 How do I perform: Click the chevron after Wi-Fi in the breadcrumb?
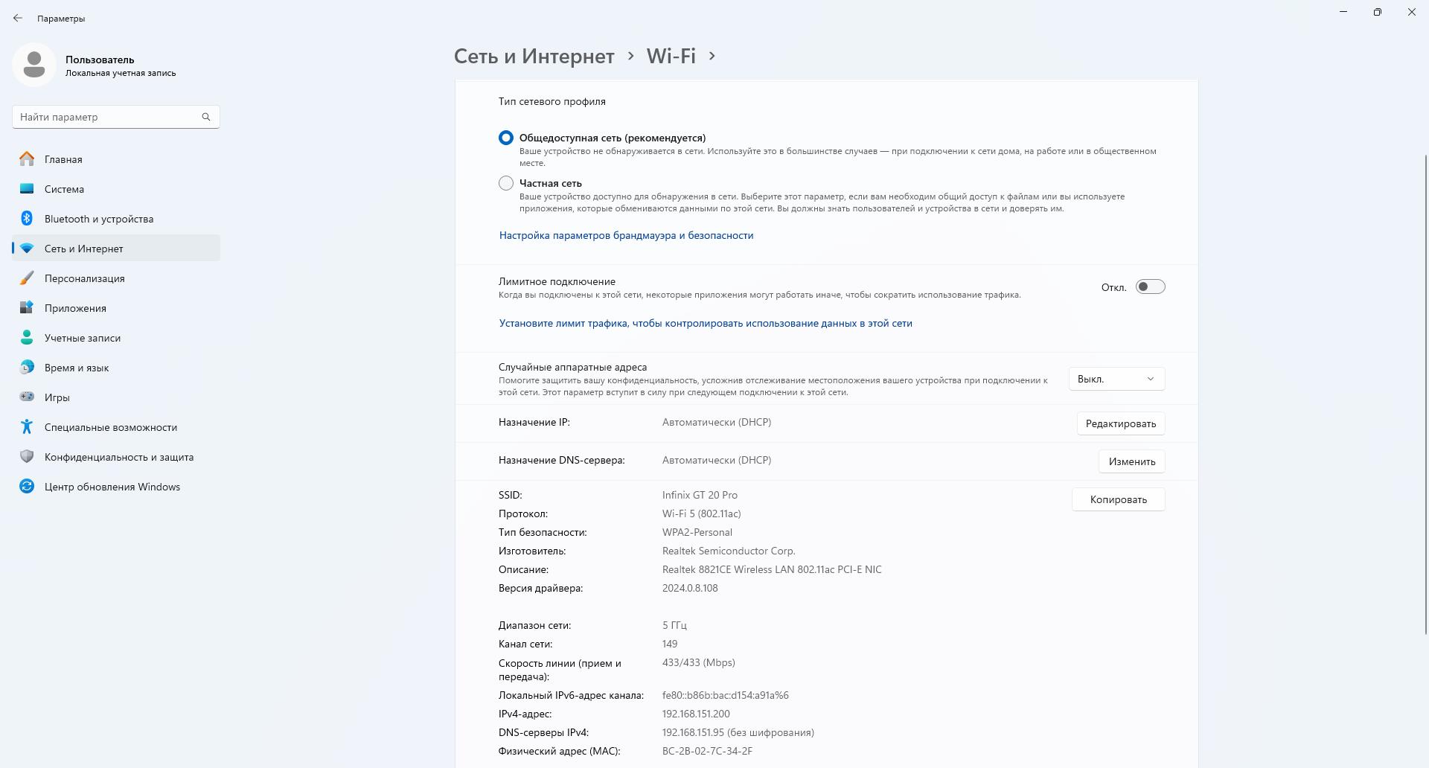click(x=712, y=56)
